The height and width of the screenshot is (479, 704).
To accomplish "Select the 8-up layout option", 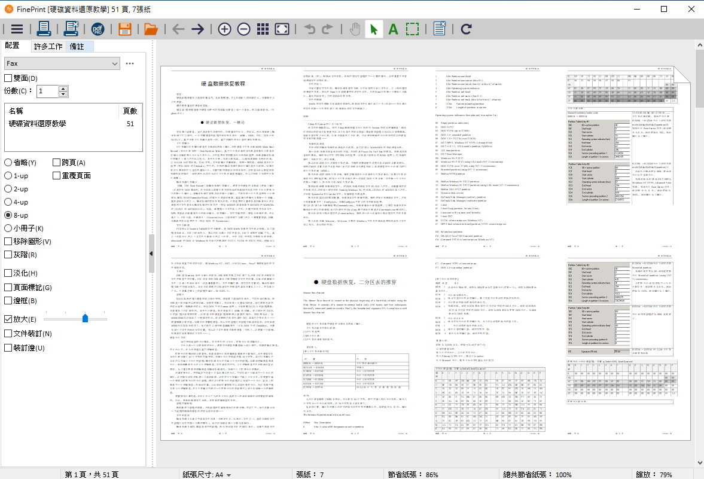I will [x=8, y=215].
